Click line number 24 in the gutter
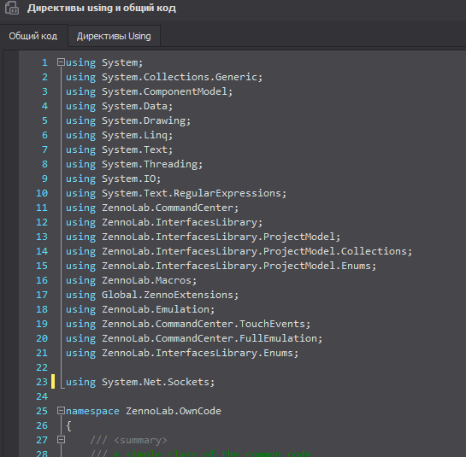The width and height of the screenshot is (466, 457). point(42,396)
